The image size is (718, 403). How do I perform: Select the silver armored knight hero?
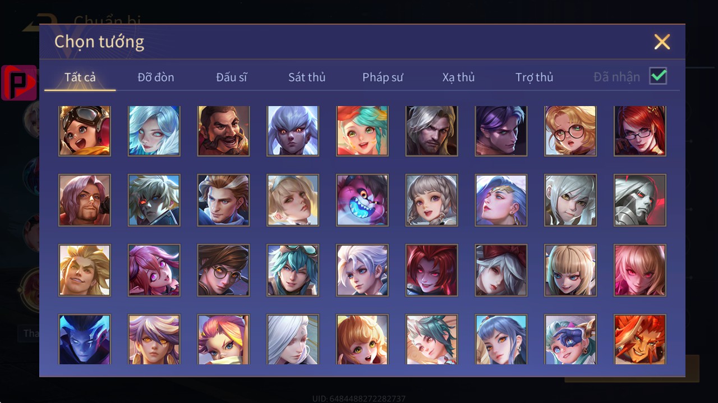click(640, 200)
